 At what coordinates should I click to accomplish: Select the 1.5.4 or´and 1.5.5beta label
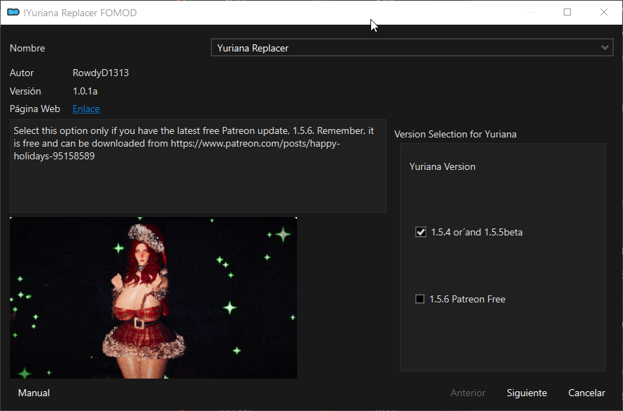(x=477, y=232)
